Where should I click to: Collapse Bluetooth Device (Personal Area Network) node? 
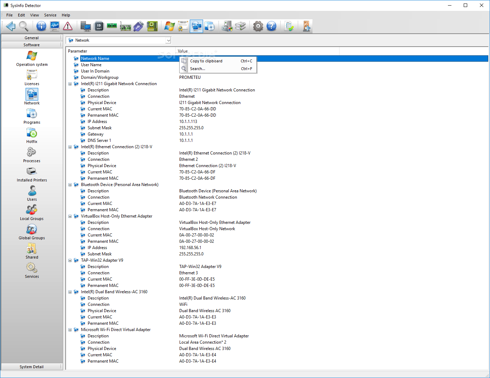[x=70, y=185]
